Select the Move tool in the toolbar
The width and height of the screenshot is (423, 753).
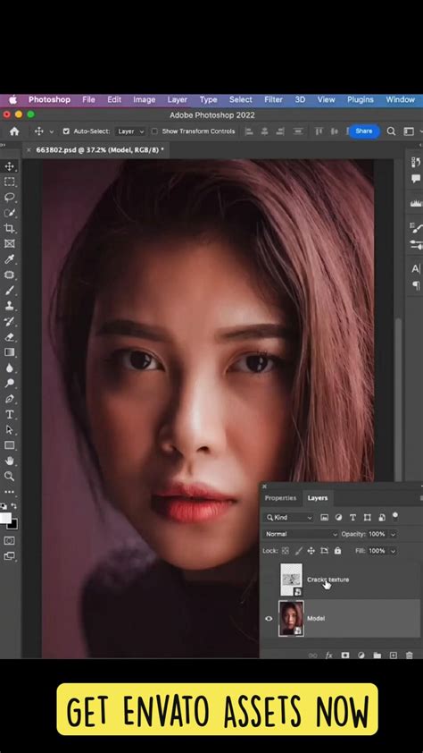[x=9, y=166]
